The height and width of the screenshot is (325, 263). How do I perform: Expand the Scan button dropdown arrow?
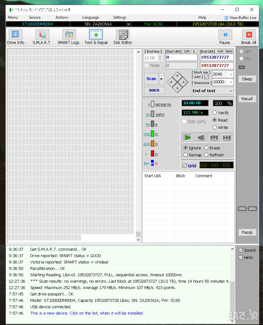click(x=161, y=79)
